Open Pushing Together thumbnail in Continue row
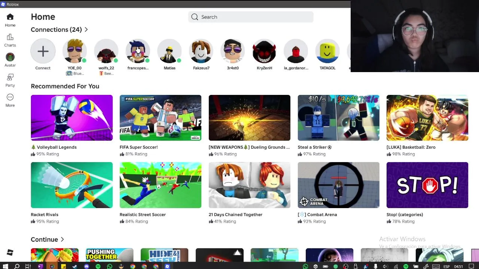The height and width of the screenshot is (269, 479). pyautogui.click(x=109, y=255)
